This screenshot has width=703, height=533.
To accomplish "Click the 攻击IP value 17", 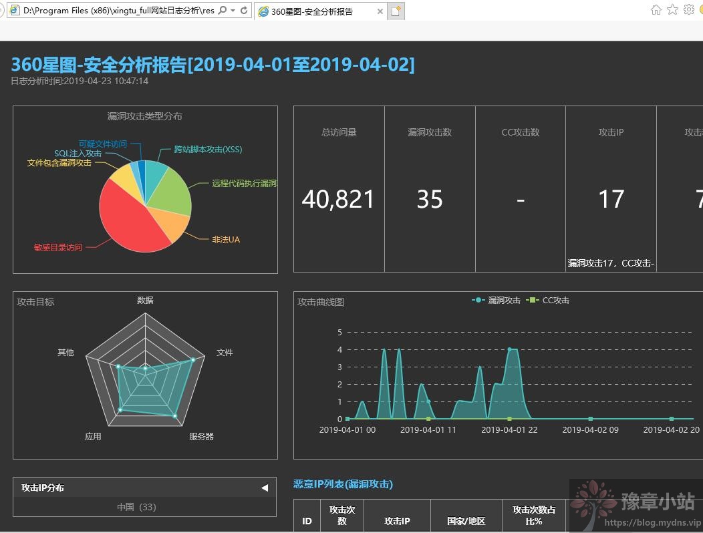I will (x=611, y=199).
